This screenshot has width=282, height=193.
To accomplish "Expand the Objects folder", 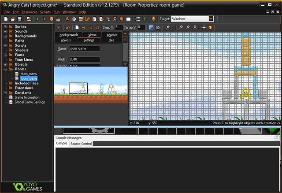I will [x=5, y=64].
